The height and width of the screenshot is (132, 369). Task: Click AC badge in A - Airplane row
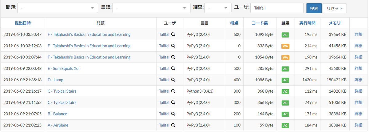click(285, 126)
